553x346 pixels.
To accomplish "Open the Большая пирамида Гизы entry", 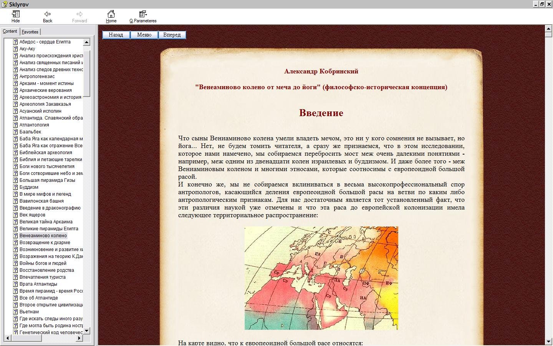I will [x=47, y=180].
